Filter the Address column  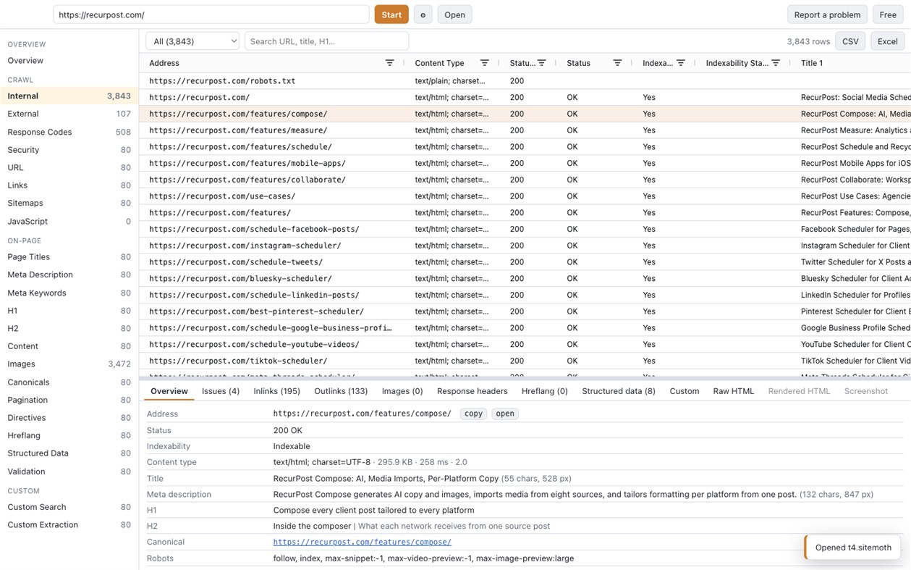point(389,63)
